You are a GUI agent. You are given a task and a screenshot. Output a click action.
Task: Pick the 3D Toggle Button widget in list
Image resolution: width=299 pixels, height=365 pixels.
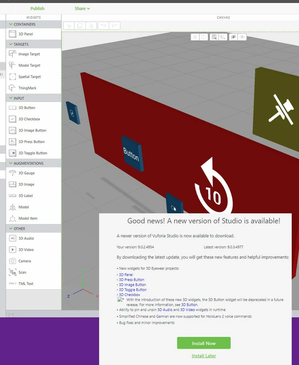[34, 153]
